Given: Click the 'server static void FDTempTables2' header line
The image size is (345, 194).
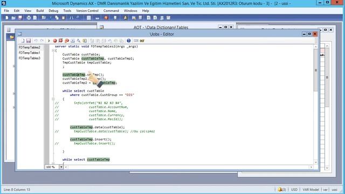Looking at the screenshot, I should (x=96, y=46).
